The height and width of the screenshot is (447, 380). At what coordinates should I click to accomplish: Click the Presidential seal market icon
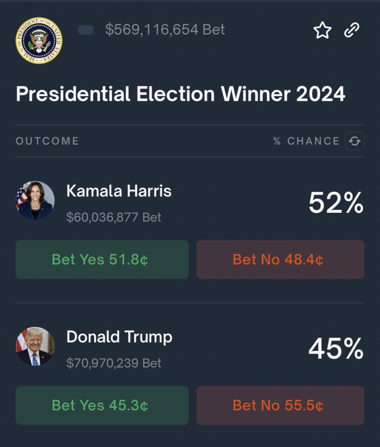pos(39,40)
